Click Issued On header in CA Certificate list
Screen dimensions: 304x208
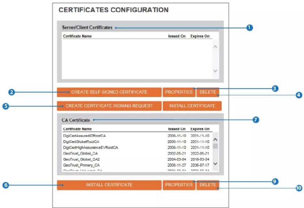coord(177,129)
